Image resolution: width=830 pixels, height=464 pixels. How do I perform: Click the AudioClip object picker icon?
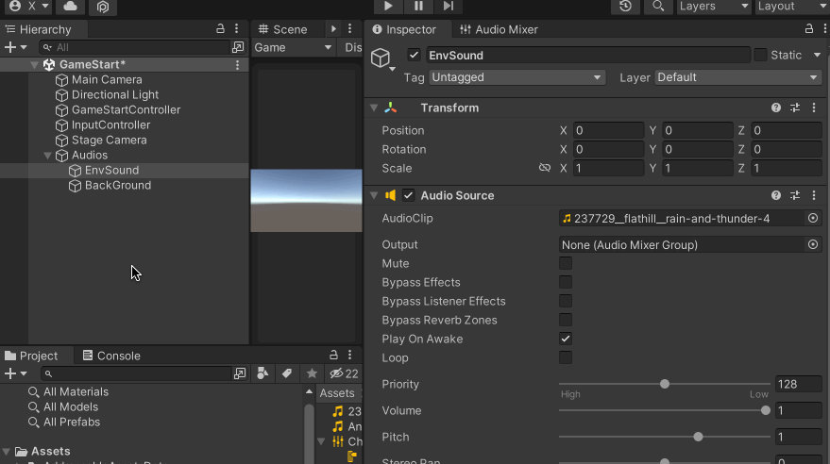point(813,218)
